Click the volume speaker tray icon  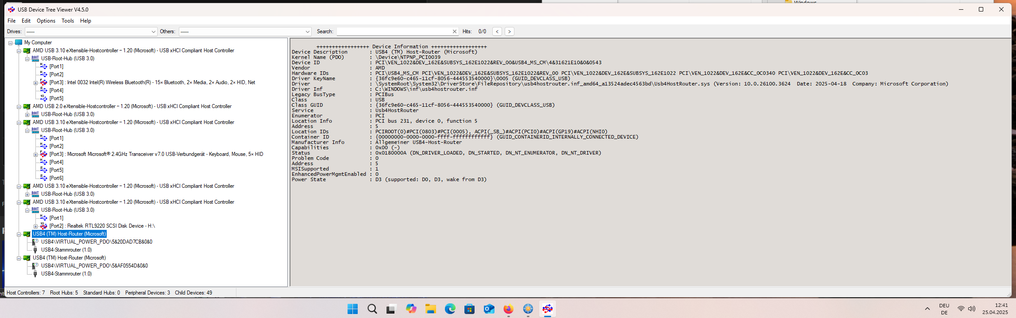point(972,309)
